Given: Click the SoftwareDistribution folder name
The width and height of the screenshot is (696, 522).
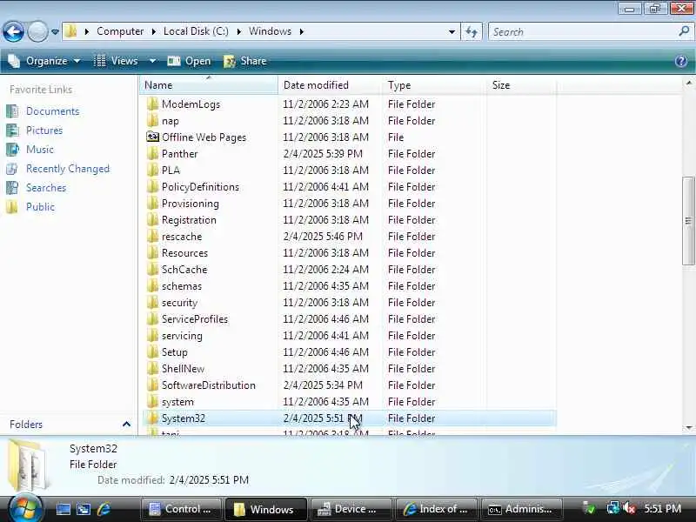Looking at the screenshot, I should [x=208, y=385].
